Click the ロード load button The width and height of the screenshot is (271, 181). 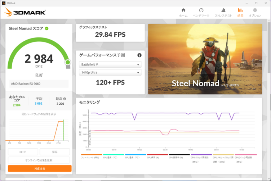click(x=23, y=152)
